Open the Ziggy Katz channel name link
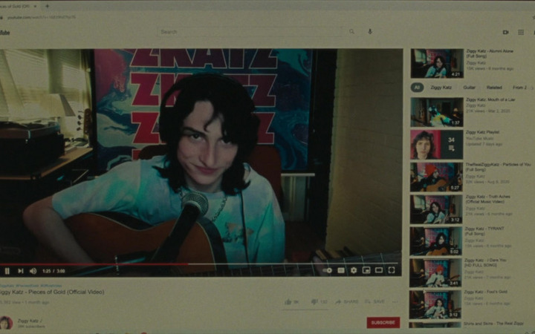 (x=30, y=321)
